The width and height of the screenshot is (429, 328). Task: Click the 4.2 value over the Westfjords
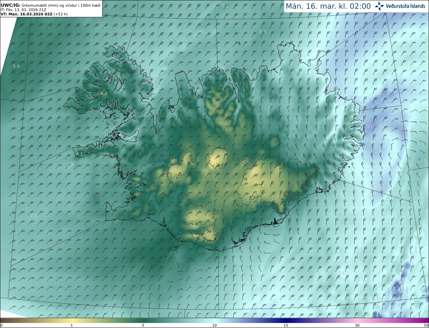click(x=104, y=93)
